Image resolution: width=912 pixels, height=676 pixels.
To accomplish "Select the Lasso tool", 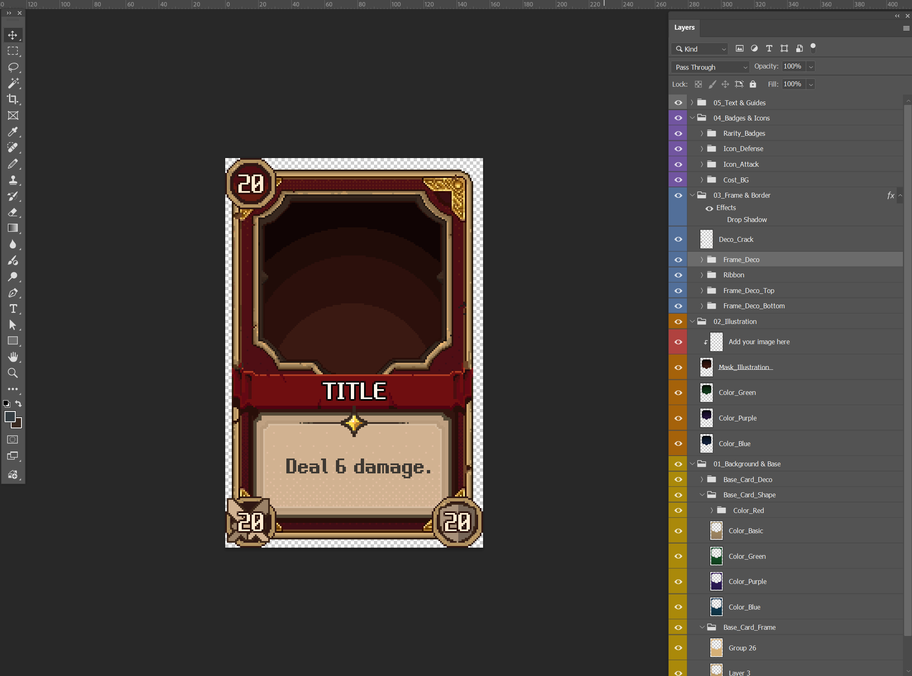I will click(x=13, y=67).
